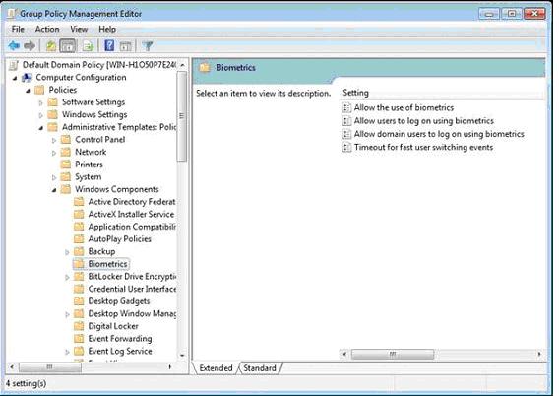Select the System tree item
559x396 pixels.
(88, 177)
